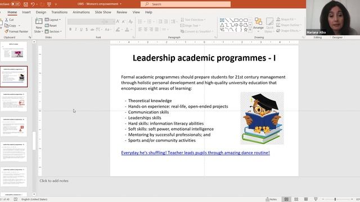Select the Oval shape in gallery
Image resolution: width=360 pixels, height=202 pixels.
(241, 20)
